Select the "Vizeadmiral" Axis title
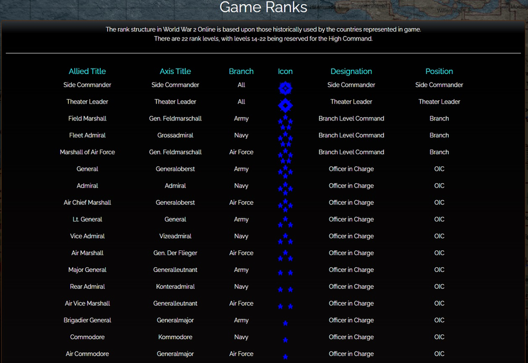 tap(175, 236)
